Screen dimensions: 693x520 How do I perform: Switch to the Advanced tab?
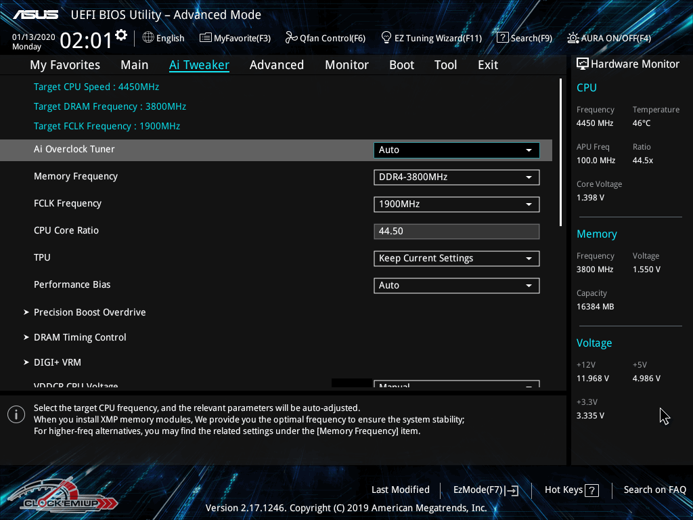pos(276,65)
